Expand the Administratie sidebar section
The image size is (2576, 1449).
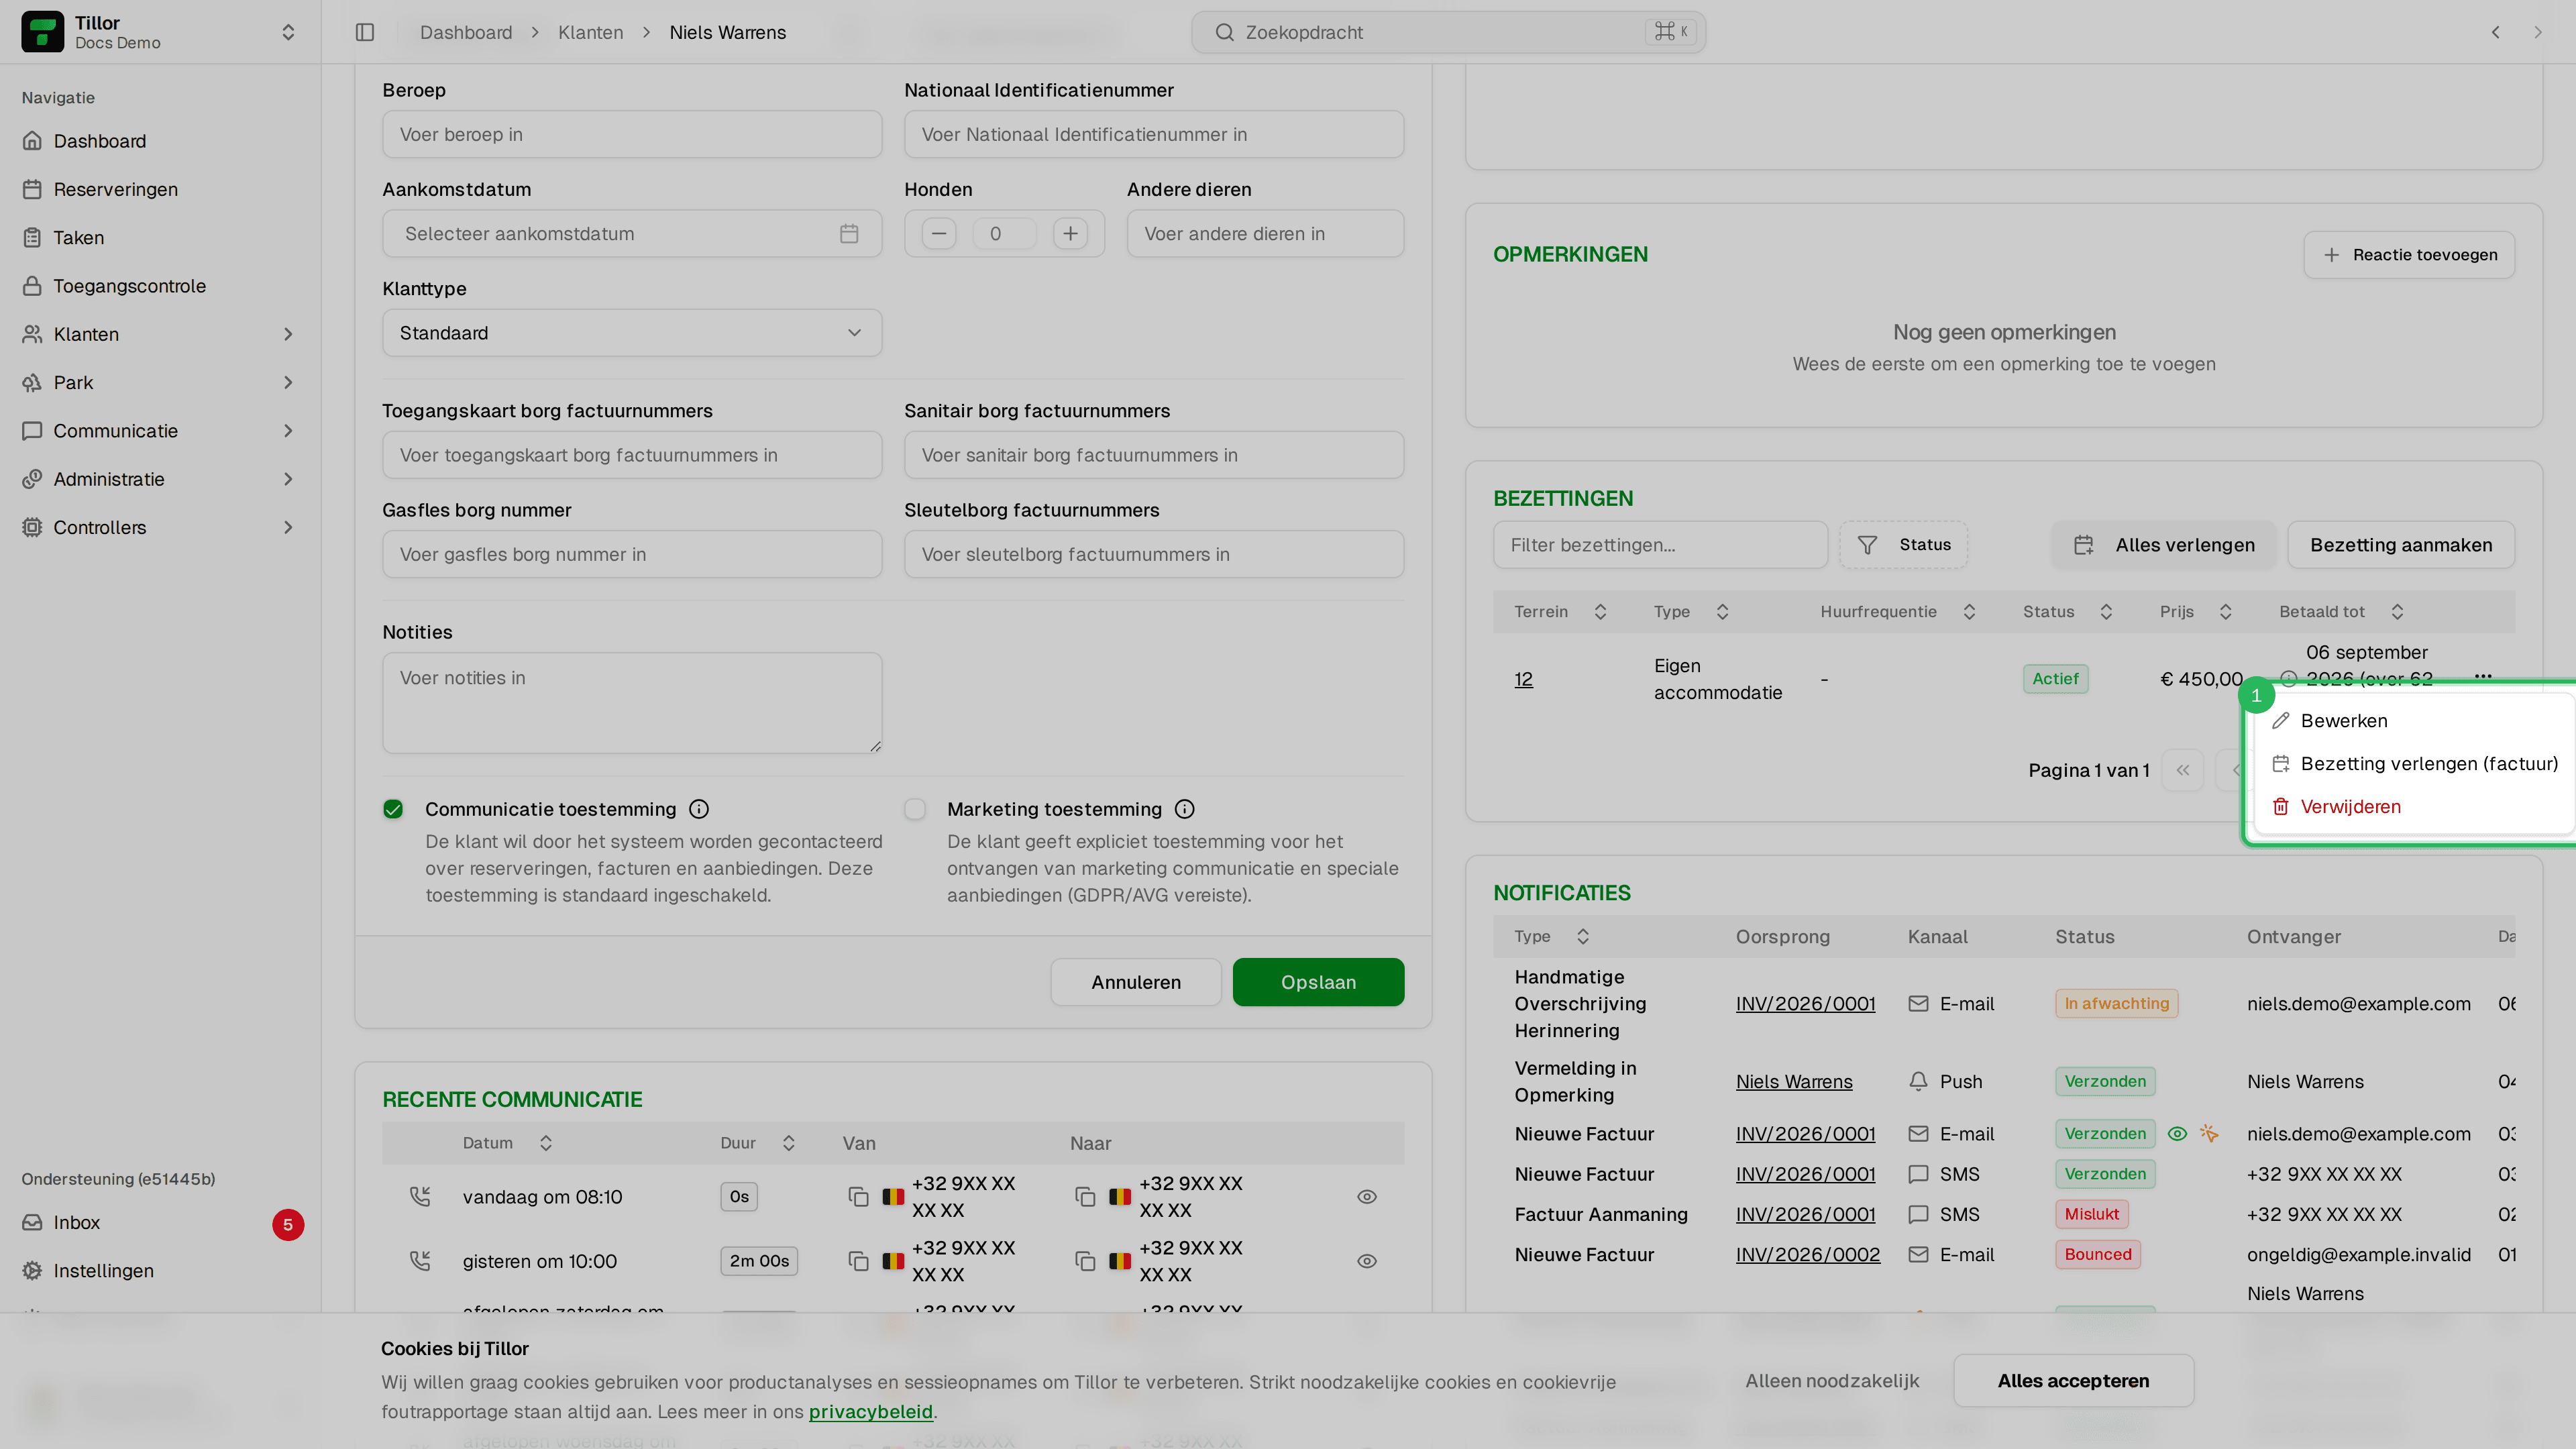coord(160,479)
